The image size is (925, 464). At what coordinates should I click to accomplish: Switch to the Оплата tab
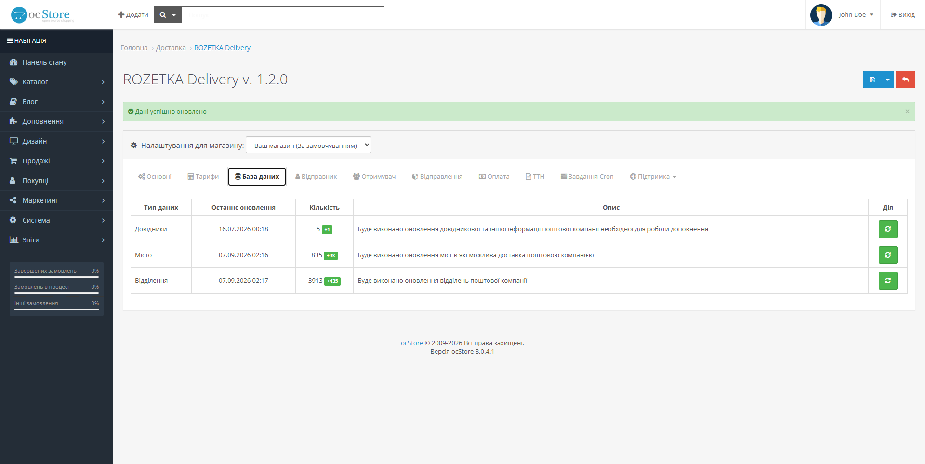494,177
